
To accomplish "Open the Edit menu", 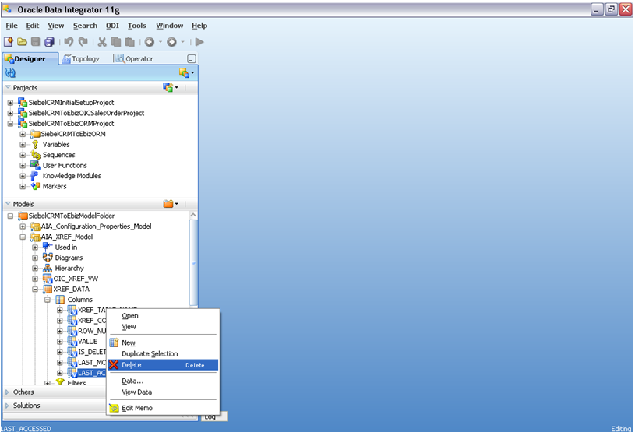I will click(x=33, y=26).
